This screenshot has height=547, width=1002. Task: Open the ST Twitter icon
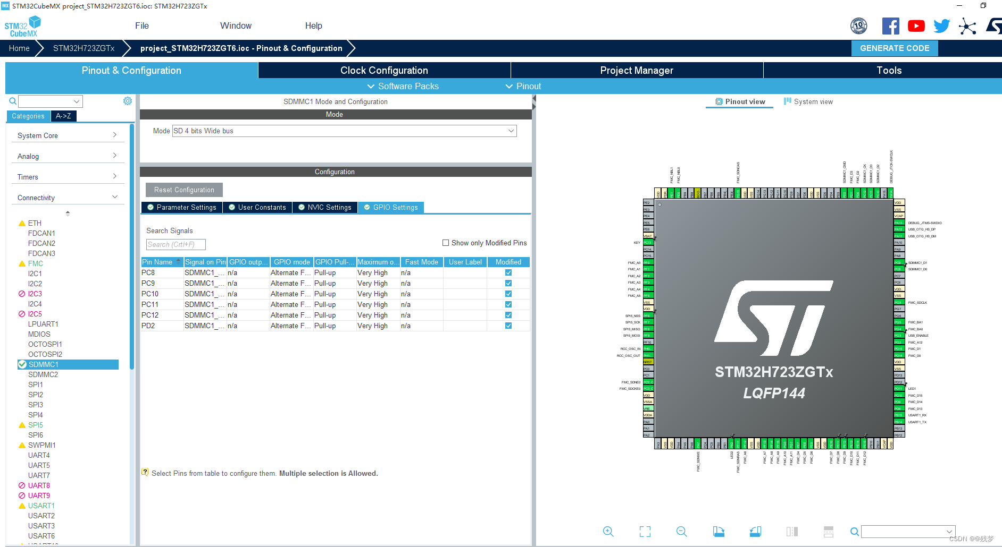tap(941, 26)
